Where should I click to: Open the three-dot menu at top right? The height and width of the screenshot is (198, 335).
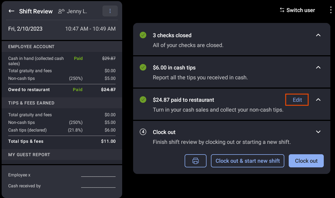click(x=331, y=9)
